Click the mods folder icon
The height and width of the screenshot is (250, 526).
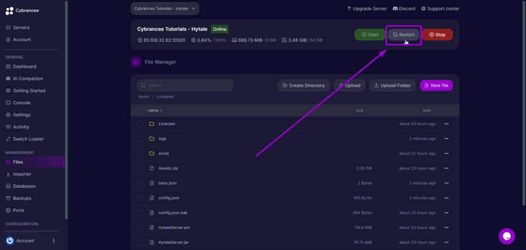[x=152, y=153]
